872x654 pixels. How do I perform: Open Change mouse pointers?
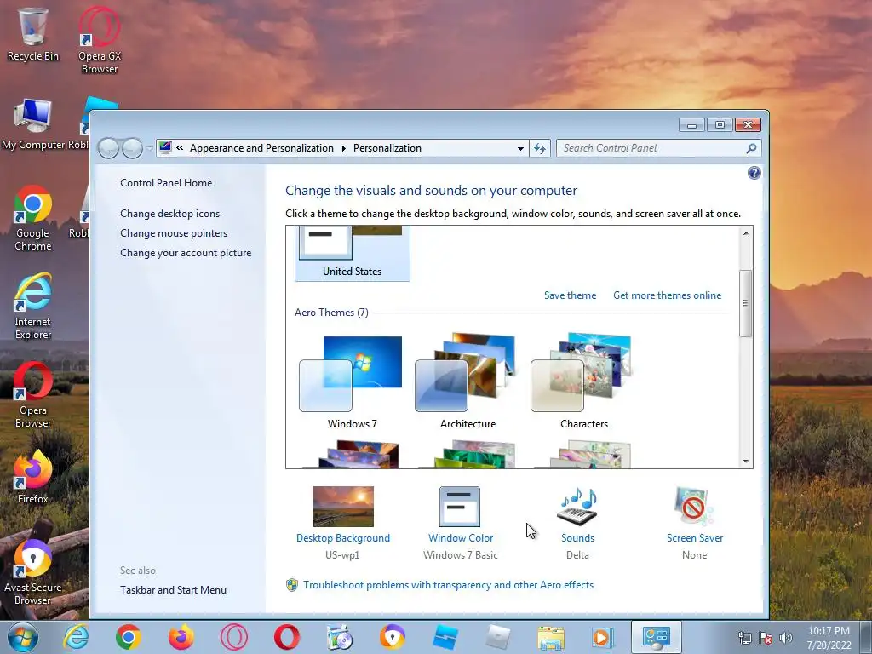click(174, 233)
